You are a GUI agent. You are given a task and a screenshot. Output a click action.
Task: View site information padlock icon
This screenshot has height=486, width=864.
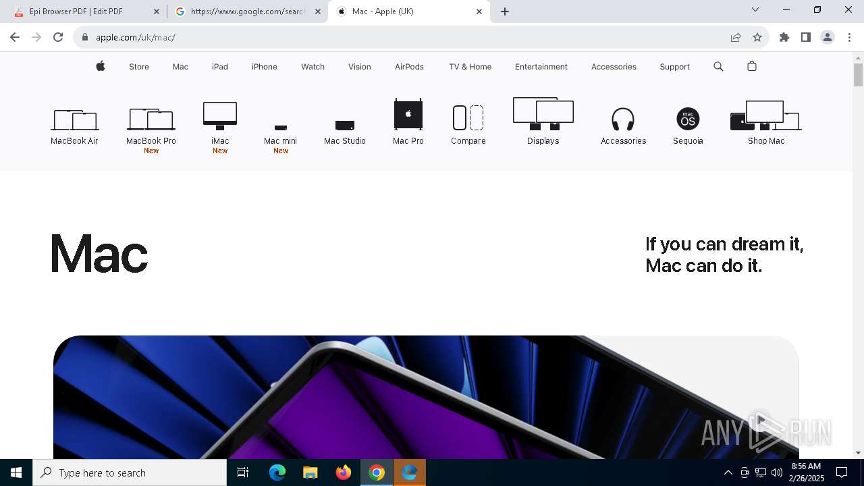click(84, 37)
